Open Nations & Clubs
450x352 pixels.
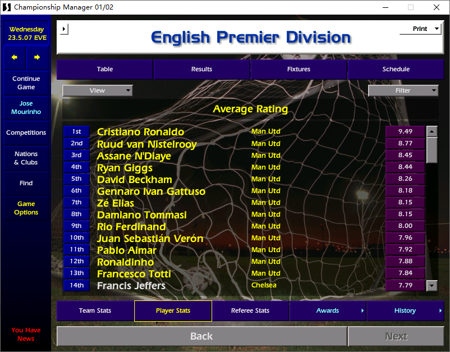[x=26, y=158]
